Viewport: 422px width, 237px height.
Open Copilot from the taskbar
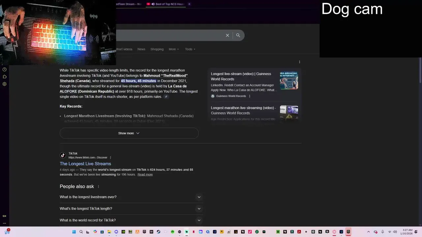(x=95, y=232)
